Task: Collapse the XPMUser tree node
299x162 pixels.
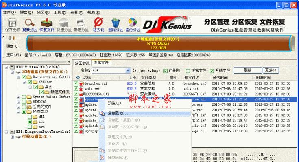Action: coord(24,82)
